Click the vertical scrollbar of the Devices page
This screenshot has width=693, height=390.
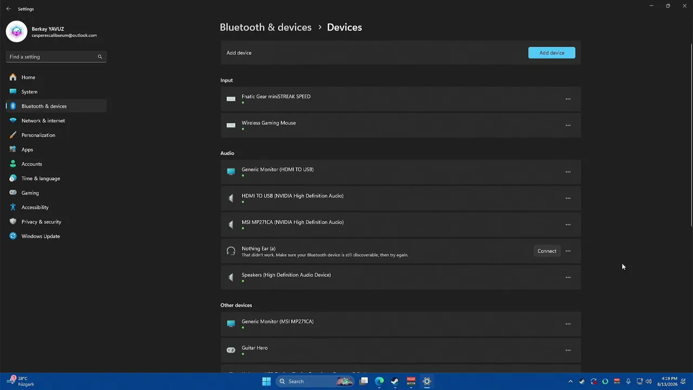point(691,135)
